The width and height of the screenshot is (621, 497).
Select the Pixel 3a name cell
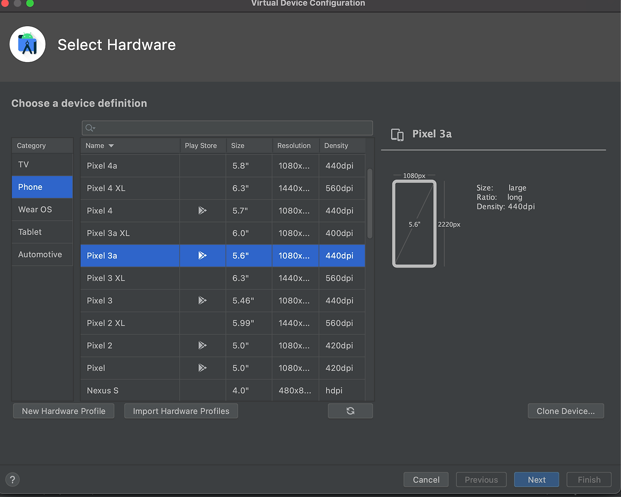pyautogui.click(x=130, y=256)
